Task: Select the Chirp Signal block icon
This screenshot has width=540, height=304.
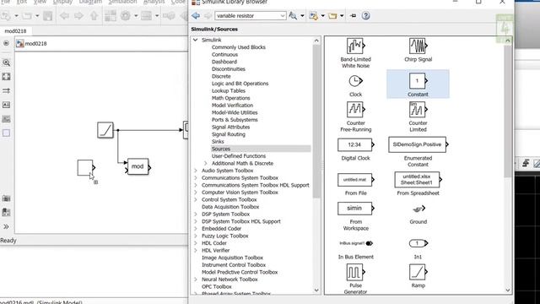Action: (x=418, y=46)
